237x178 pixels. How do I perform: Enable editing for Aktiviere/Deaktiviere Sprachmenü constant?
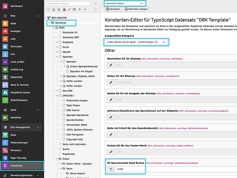111,117
